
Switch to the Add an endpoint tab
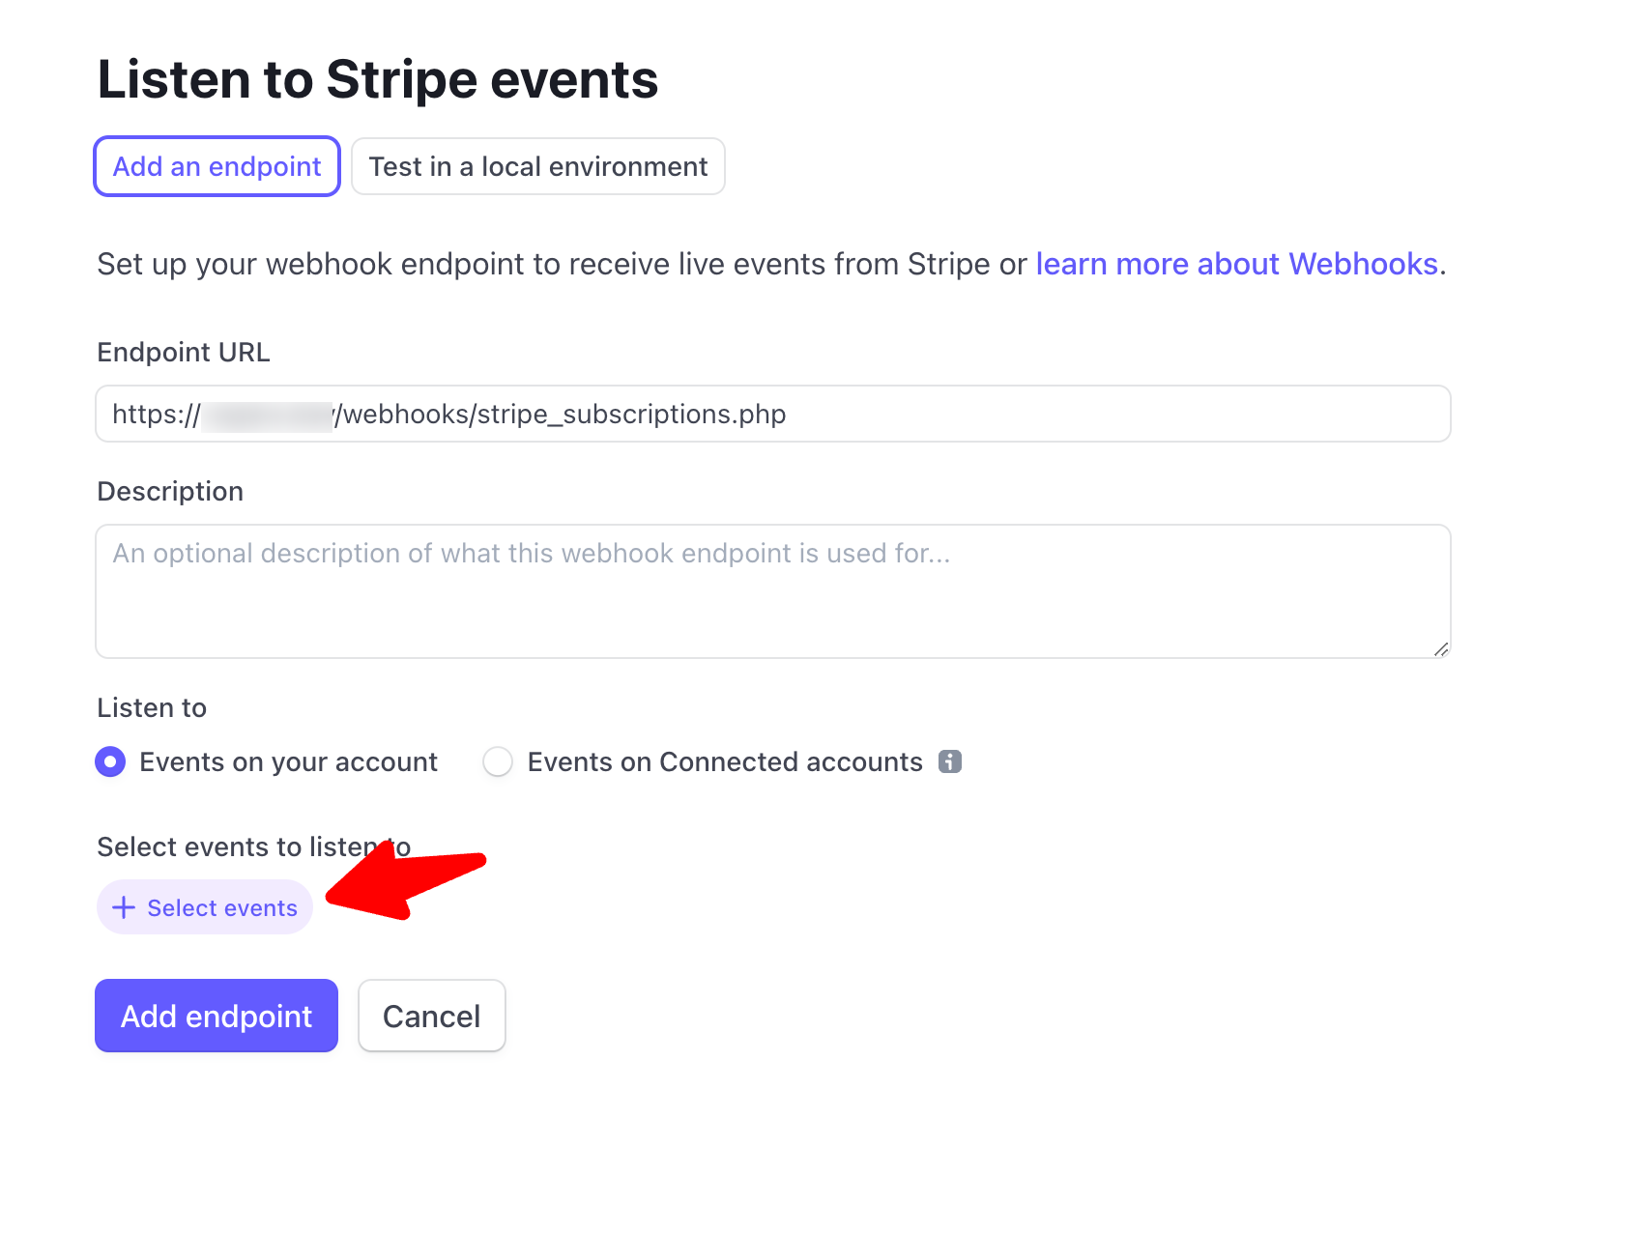pyautogui.click(x=217, y=166)
